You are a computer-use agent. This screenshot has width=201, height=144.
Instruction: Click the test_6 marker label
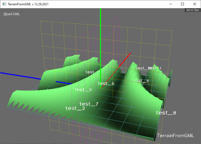coord(106,83)
